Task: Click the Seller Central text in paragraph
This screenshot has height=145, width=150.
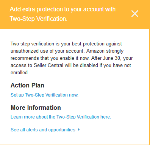Action: [48, 65]
